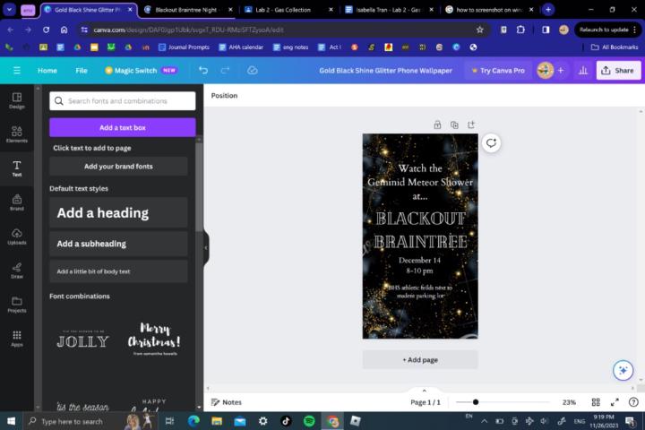Image resolution: width=645 pixels, height=430 pixels.
Task: Open the tab search dropdown arrow
Action: click(x=9, y=10)
